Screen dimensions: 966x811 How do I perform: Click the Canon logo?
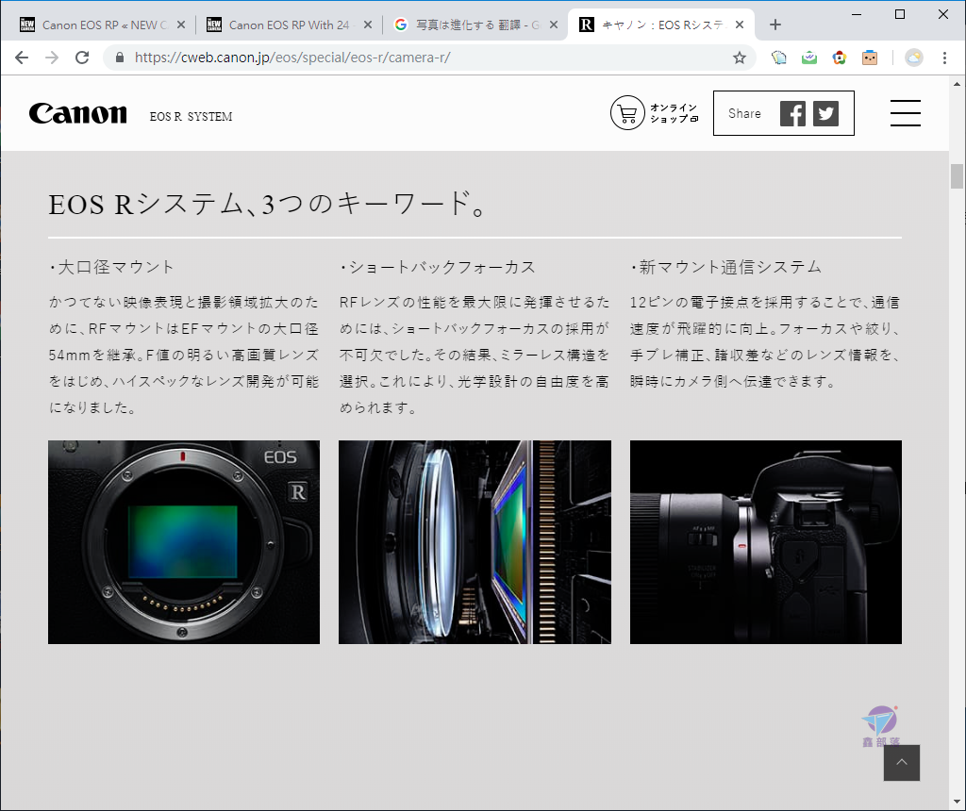click(x=77, y=113)
